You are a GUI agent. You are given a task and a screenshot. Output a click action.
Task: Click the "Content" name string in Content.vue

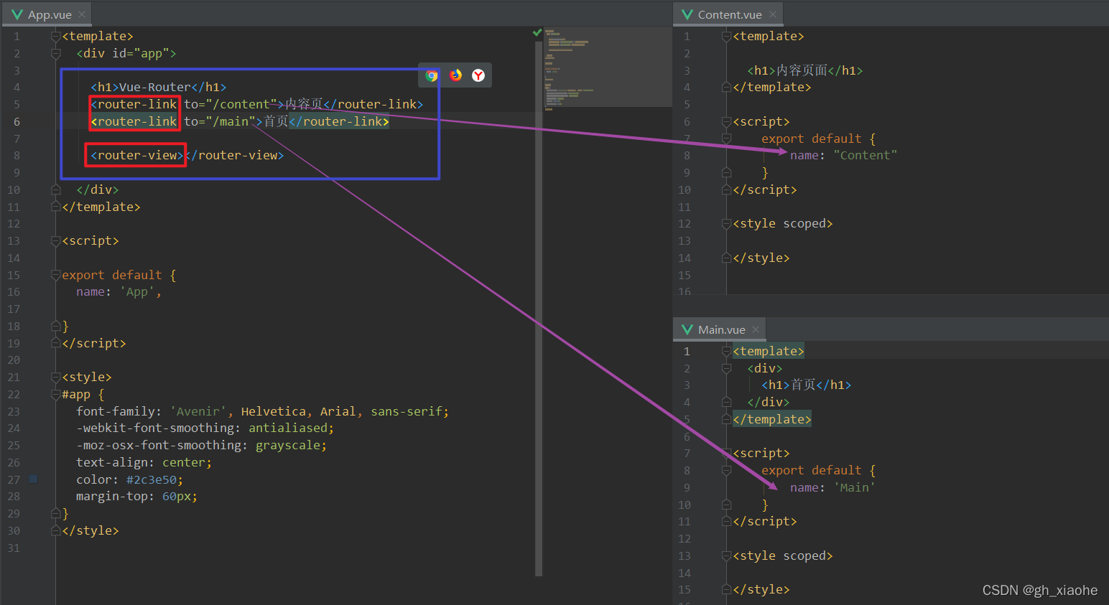(x=865, y=155)
